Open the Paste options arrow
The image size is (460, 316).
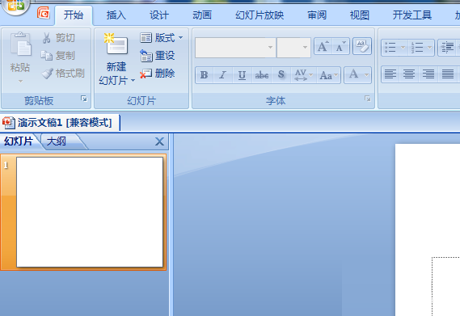coord(20,81)
